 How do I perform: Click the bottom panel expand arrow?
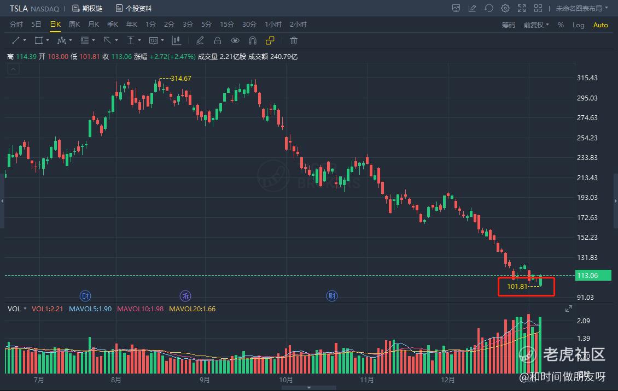[x=308, y=388]
